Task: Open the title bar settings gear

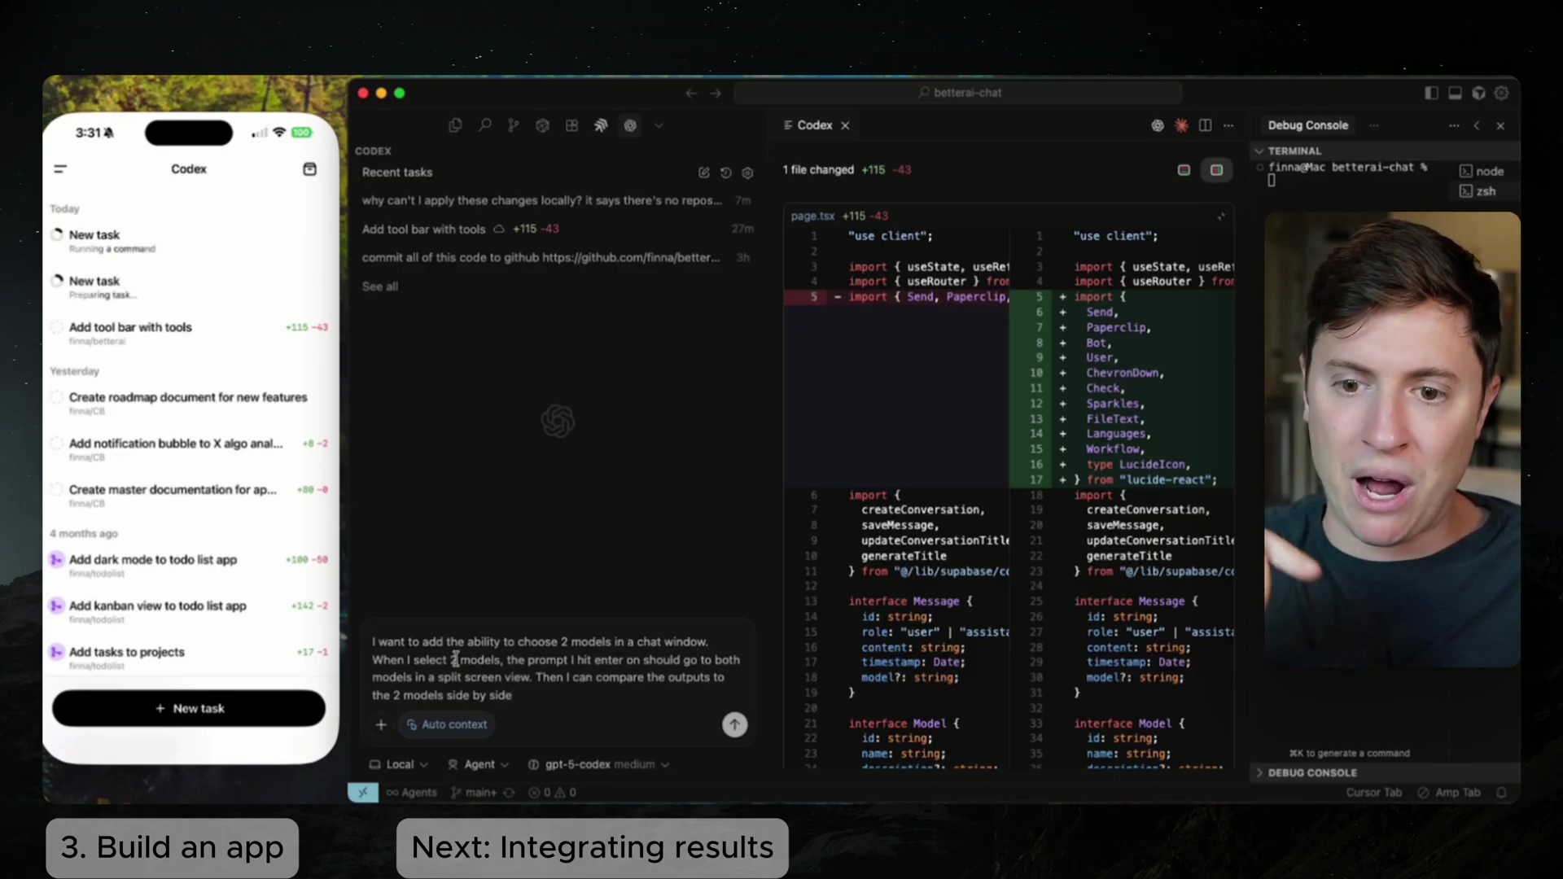Action: pos(1502,93)
